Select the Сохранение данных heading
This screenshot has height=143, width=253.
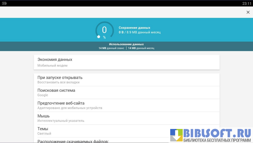134,28
